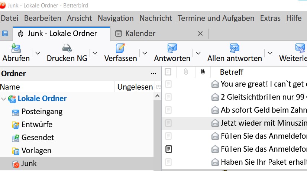The height and width of the screenshot is (171, 307).
Task: Toggle read status of '2 Gleitsichtbrillen' message
Action: 168,97
